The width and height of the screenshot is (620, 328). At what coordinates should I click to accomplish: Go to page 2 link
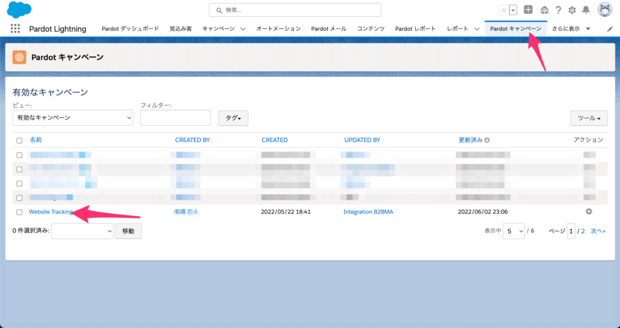[x=583, y=231]
